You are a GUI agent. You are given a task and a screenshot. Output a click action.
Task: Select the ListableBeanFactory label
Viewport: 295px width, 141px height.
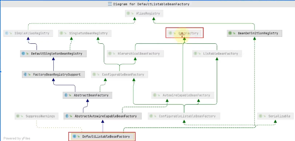[220, 54]
